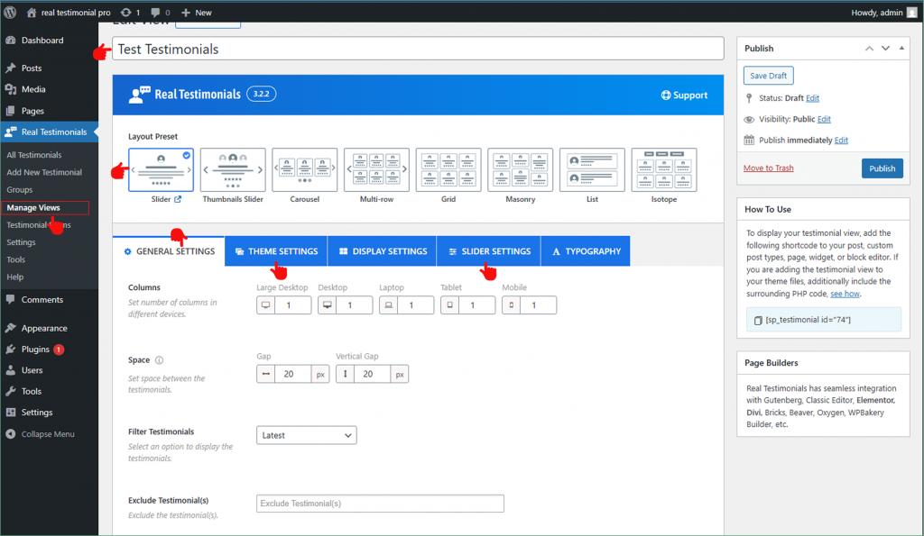Open the admin avatar icon
Viewport: 924px width, 536px height.
pyautogui.click(x=911, y=13)
